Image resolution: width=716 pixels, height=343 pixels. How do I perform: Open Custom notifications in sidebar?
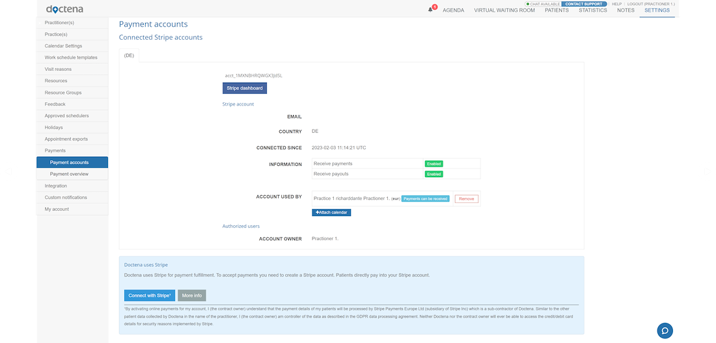tap(72, 198)
